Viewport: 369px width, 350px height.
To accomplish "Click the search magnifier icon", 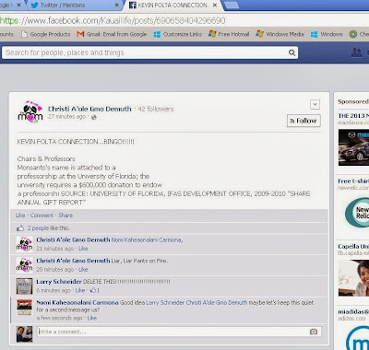I will pyautogui.click(x=292, y=52).
